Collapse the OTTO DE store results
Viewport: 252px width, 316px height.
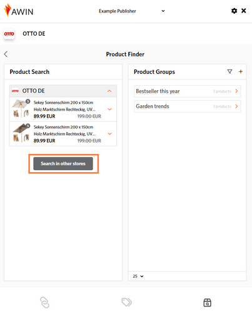pyautogui.click(x=109, y=91)
